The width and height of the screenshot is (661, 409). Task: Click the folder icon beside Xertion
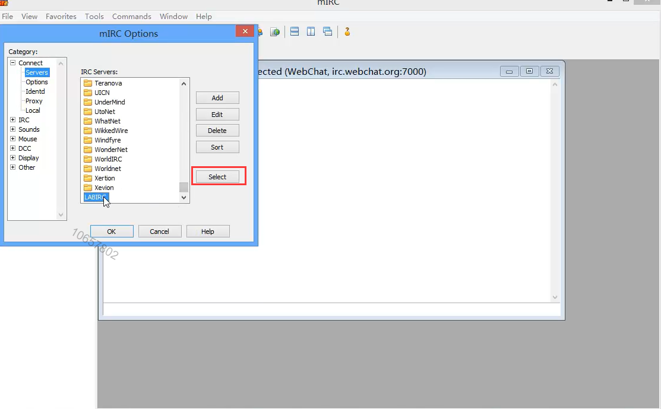point(88,177)
